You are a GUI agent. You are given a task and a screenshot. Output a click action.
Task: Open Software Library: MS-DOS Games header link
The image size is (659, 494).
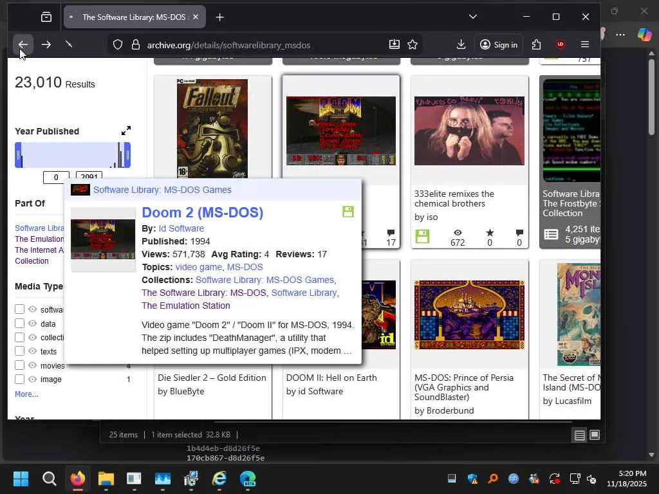162,190
